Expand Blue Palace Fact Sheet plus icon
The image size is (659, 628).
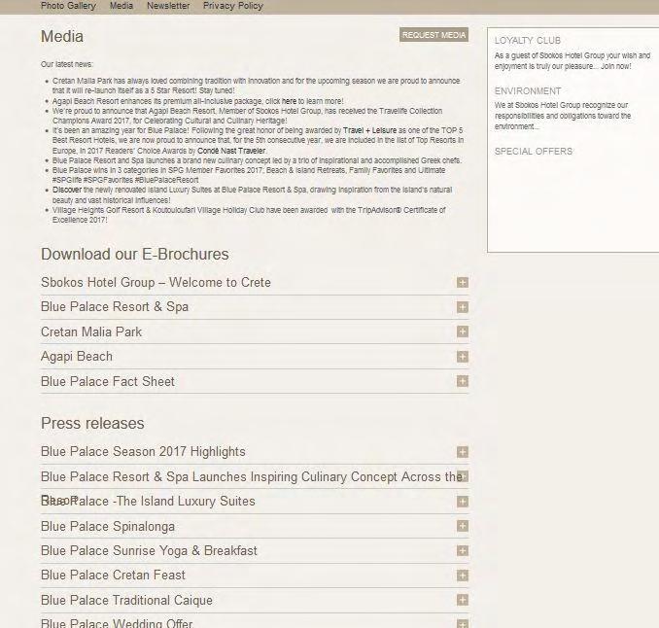[463, 381]
